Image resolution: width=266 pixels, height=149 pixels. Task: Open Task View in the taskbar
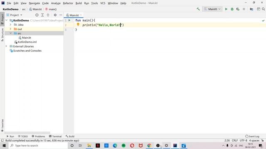[80, 145]
